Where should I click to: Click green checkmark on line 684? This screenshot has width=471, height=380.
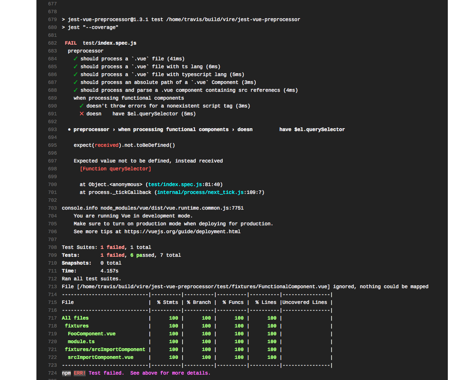(75, 59)
